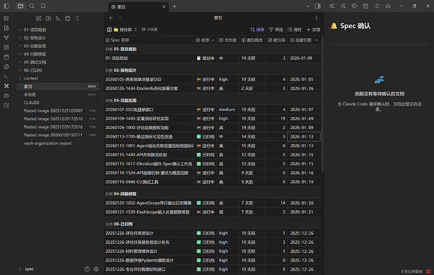Screen dimensions: 434x275
Task: Open the 未命名 base file
Action: (x=58, y=94)
